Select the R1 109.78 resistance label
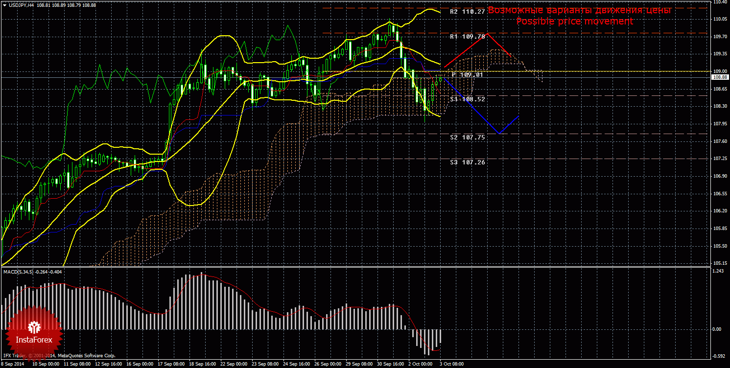The height and width of the screenshot is (368, 730). (x=468, y=37)
